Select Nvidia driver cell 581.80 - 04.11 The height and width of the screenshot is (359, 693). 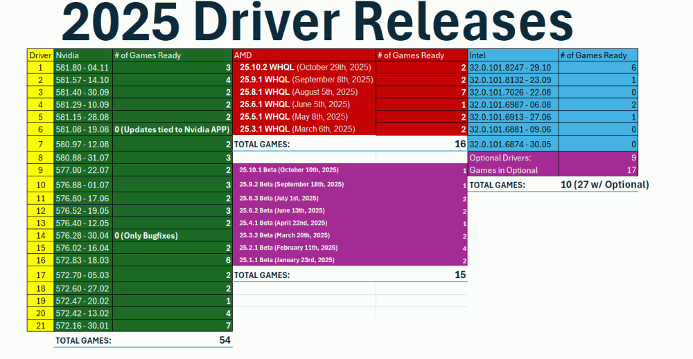[x=82, y=68]
